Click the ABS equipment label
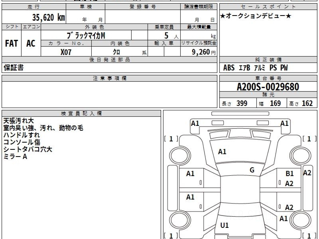The image size is (319, 239). [229, 68]
